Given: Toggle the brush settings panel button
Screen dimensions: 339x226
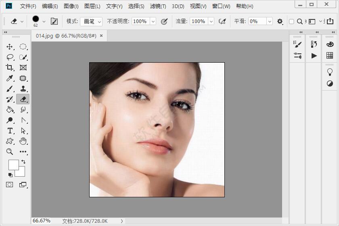Looking at the screenshot, I should click(54, 21).
